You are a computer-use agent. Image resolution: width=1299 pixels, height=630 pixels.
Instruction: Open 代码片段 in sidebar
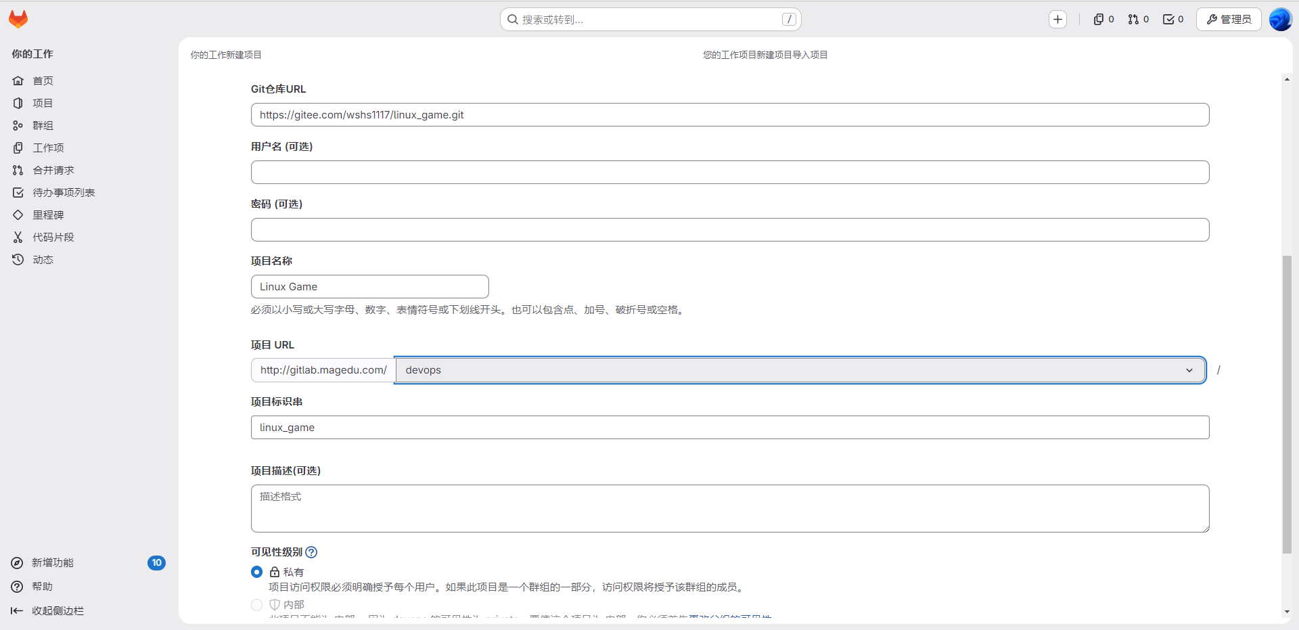89,237
